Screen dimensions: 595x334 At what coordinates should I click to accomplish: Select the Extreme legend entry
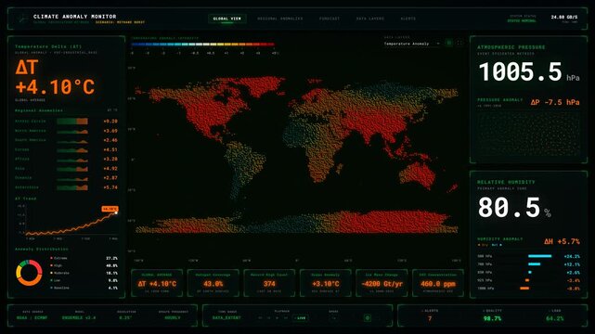tap(84, 258)
